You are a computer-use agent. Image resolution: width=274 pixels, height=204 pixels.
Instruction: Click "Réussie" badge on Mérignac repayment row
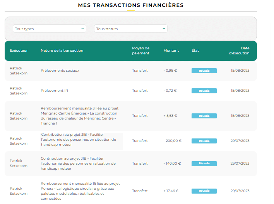click(x=204, y=116)
